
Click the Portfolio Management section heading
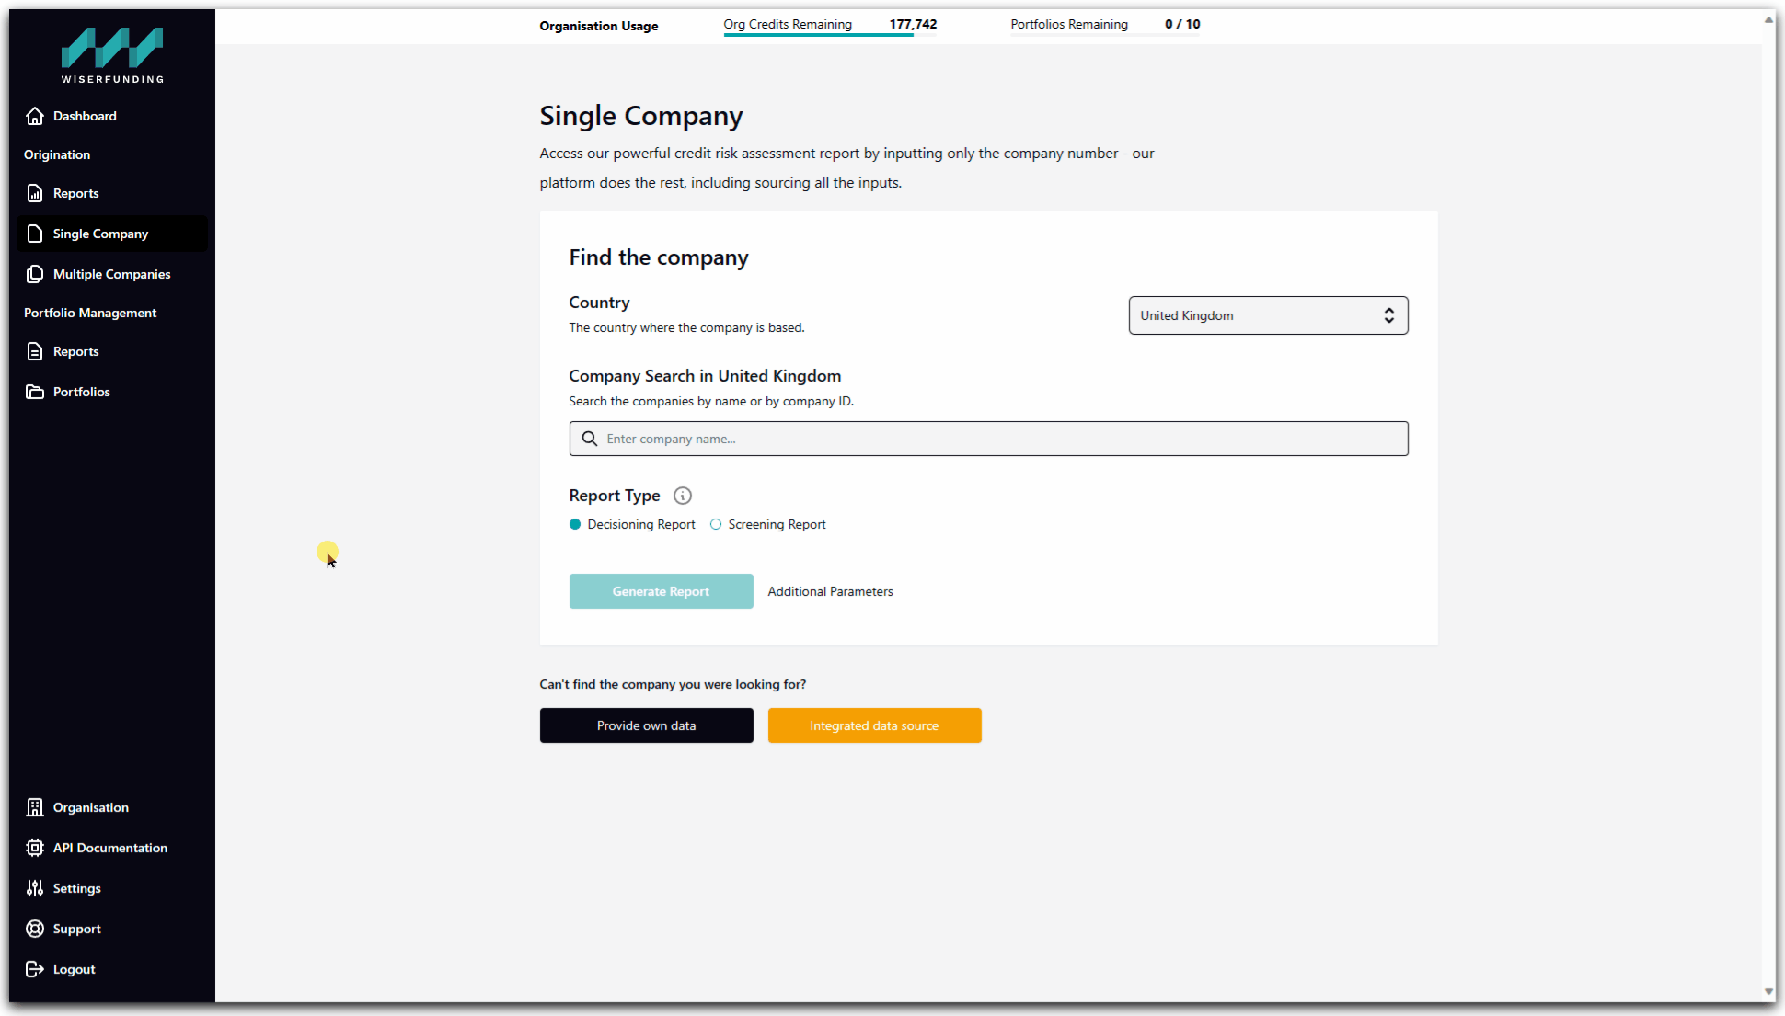coord(90,313)
